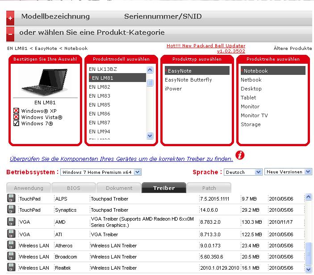
Task: Open the Ältere Produkte link
Action: coord(293,48)
